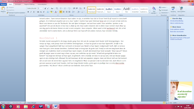Viewport: 194px width, 109px height.
Task: Click the numbered list icon
Action: click(65, 8)
